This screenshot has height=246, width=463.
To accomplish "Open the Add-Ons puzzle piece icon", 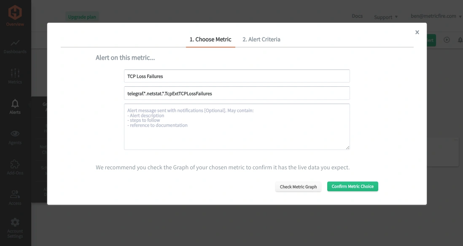I will 15,164.
